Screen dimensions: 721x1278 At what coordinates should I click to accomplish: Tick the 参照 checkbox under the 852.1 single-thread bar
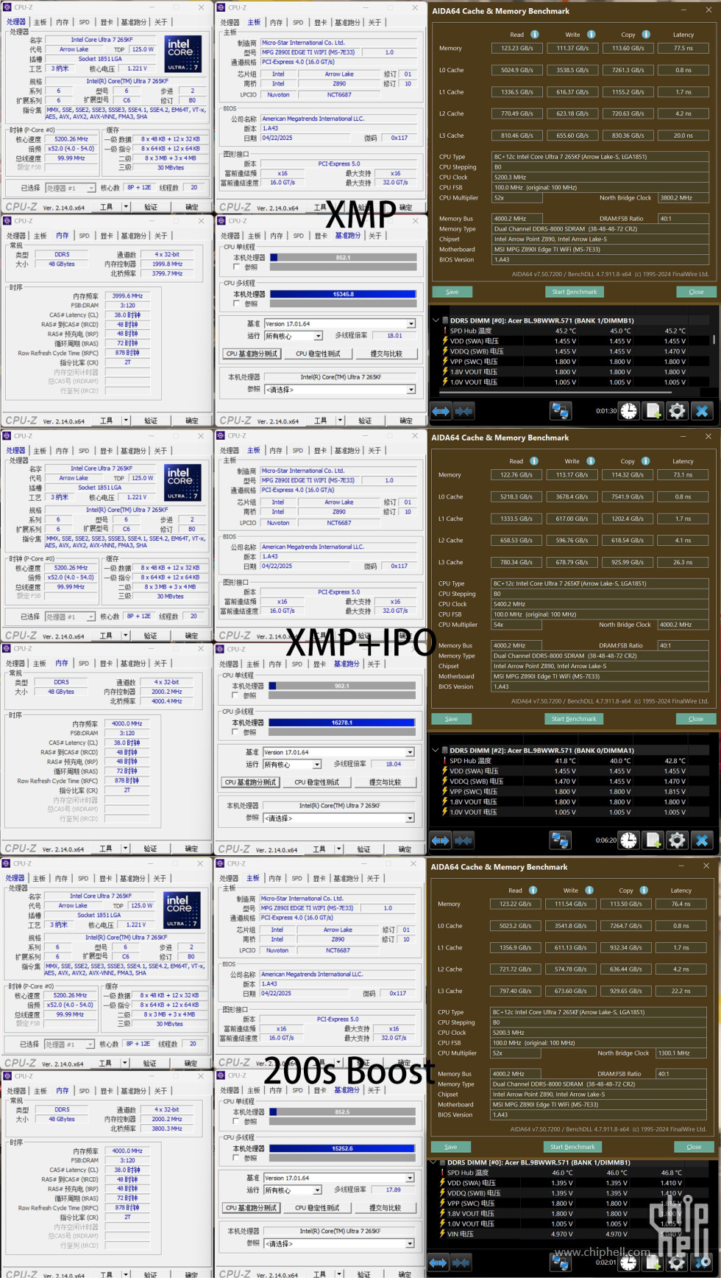click(x=237, y=267)
